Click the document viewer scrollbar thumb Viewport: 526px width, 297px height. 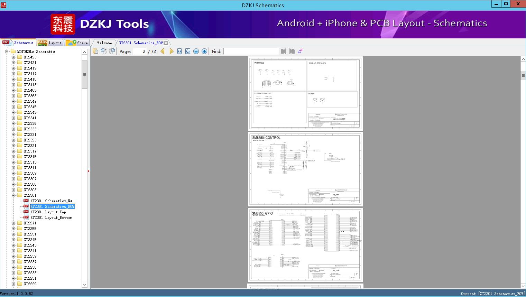(x=523, y=75)
